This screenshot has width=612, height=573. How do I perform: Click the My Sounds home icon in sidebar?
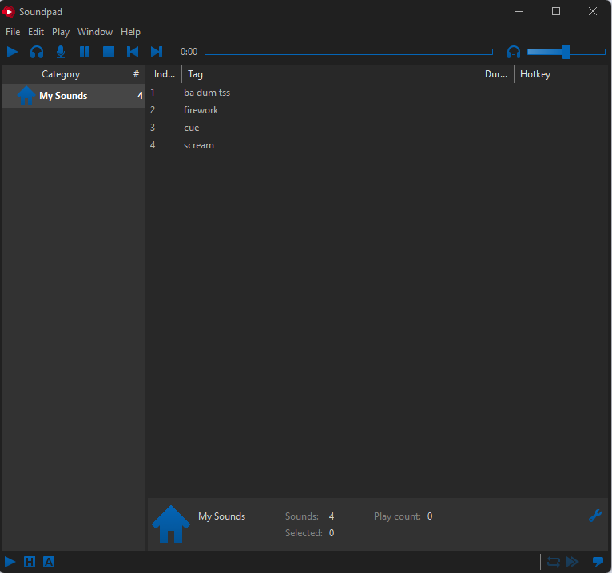click(x=26, y=95)
